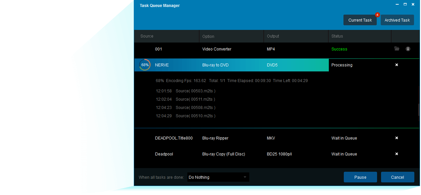Remove the NERVE processing task

397,65
